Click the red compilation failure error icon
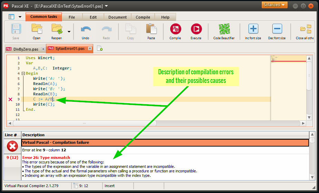Viewport: 319px width, 193px height. (x=12, y=146)
